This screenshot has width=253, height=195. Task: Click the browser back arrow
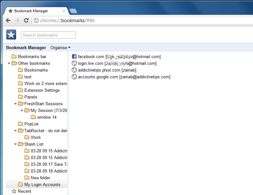pyautogui.click(x=8, y=20)
